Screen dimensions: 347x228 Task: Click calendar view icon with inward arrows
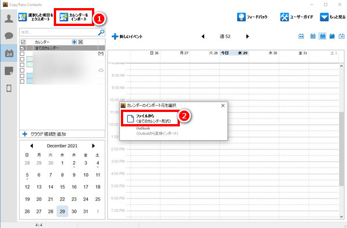[301, 36]
